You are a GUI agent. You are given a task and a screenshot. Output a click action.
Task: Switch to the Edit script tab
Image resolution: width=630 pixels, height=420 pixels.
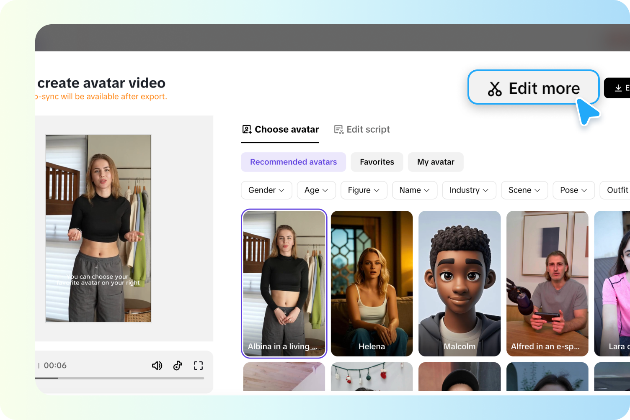[362, 130]
